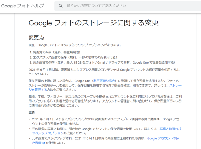Click the bullet starting 元の画質でバックアップされ
The image size is (201, 149).
106,141
